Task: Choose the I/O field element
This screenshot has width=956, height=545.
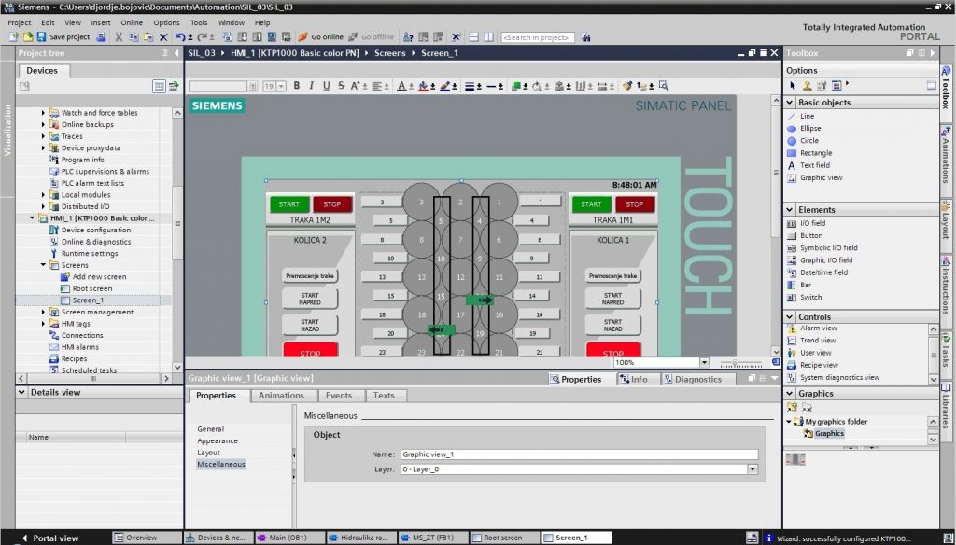Action: 811,223
